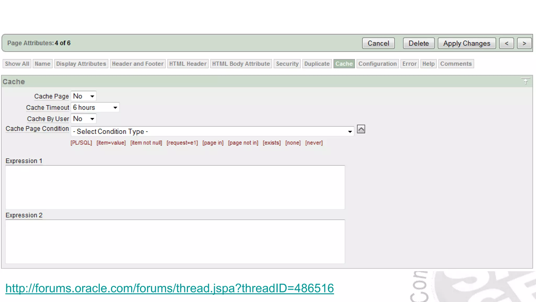Click the Expression 2 label
The width and height of the screenshot is (536, 302).
(x=24, y=215)
